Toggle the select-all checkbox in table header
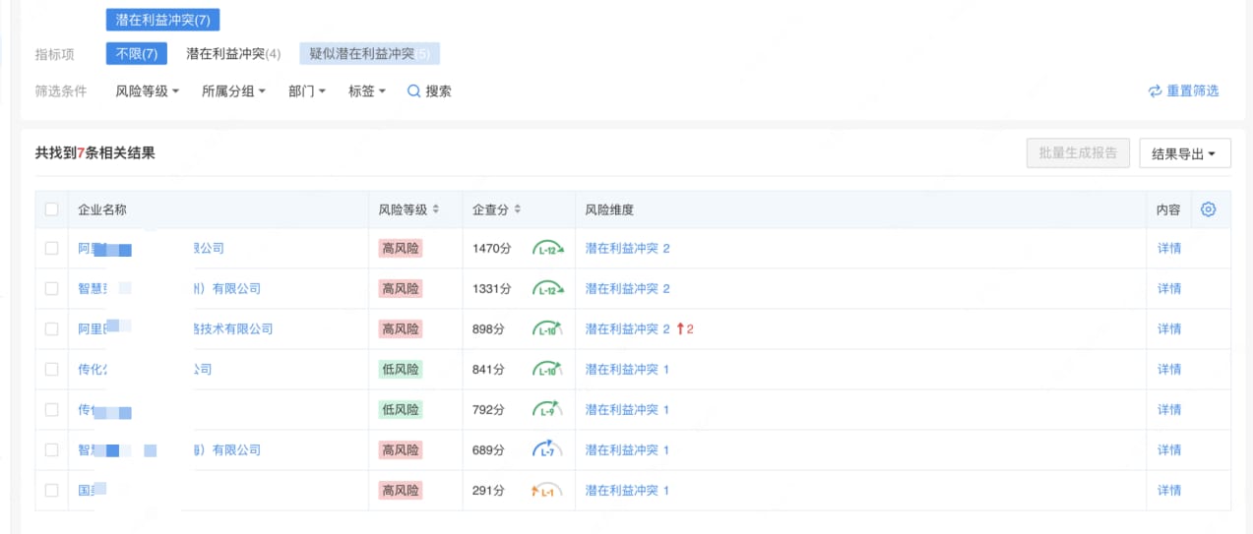The image size is (1253, 534). pos(52,209)
